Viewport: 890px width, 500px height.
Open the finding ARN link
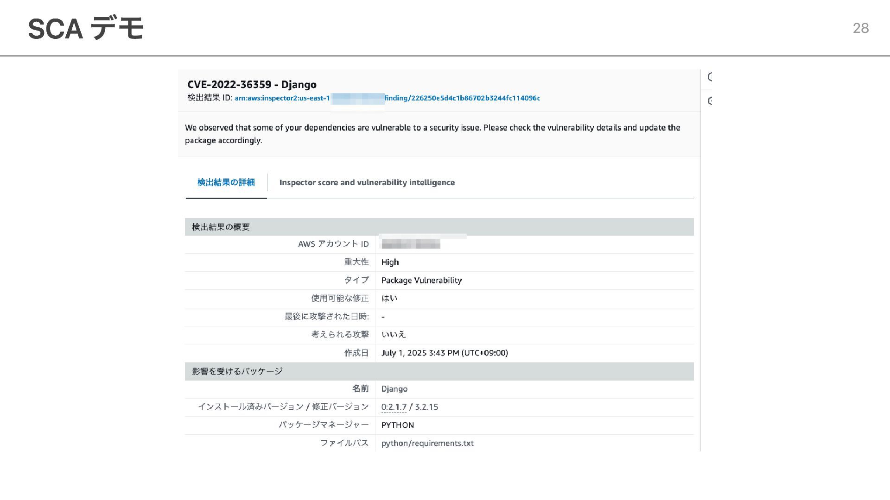point(387,98)
